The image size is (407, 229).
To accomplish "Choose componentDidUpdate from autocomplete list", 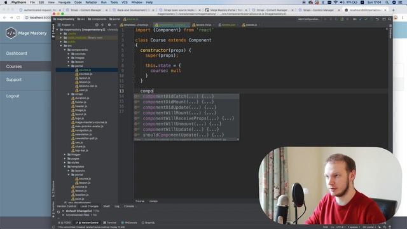I will 186,108.
